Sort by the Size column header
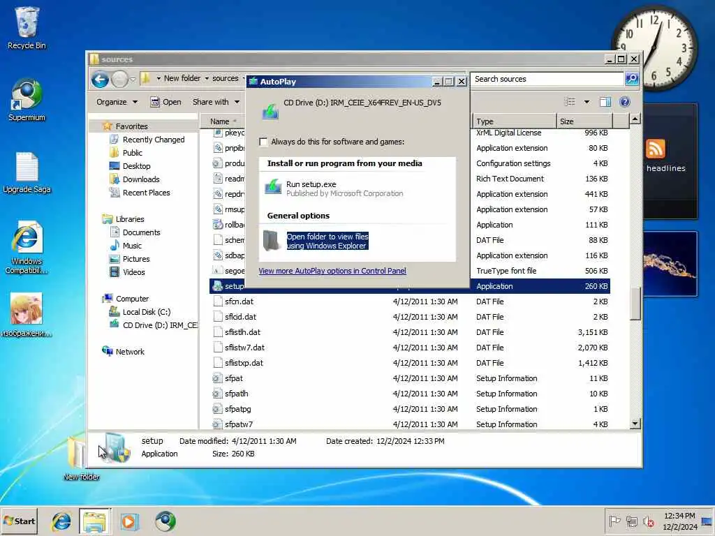The height and width of the screenshot is (536, 715). click(584, 121)
